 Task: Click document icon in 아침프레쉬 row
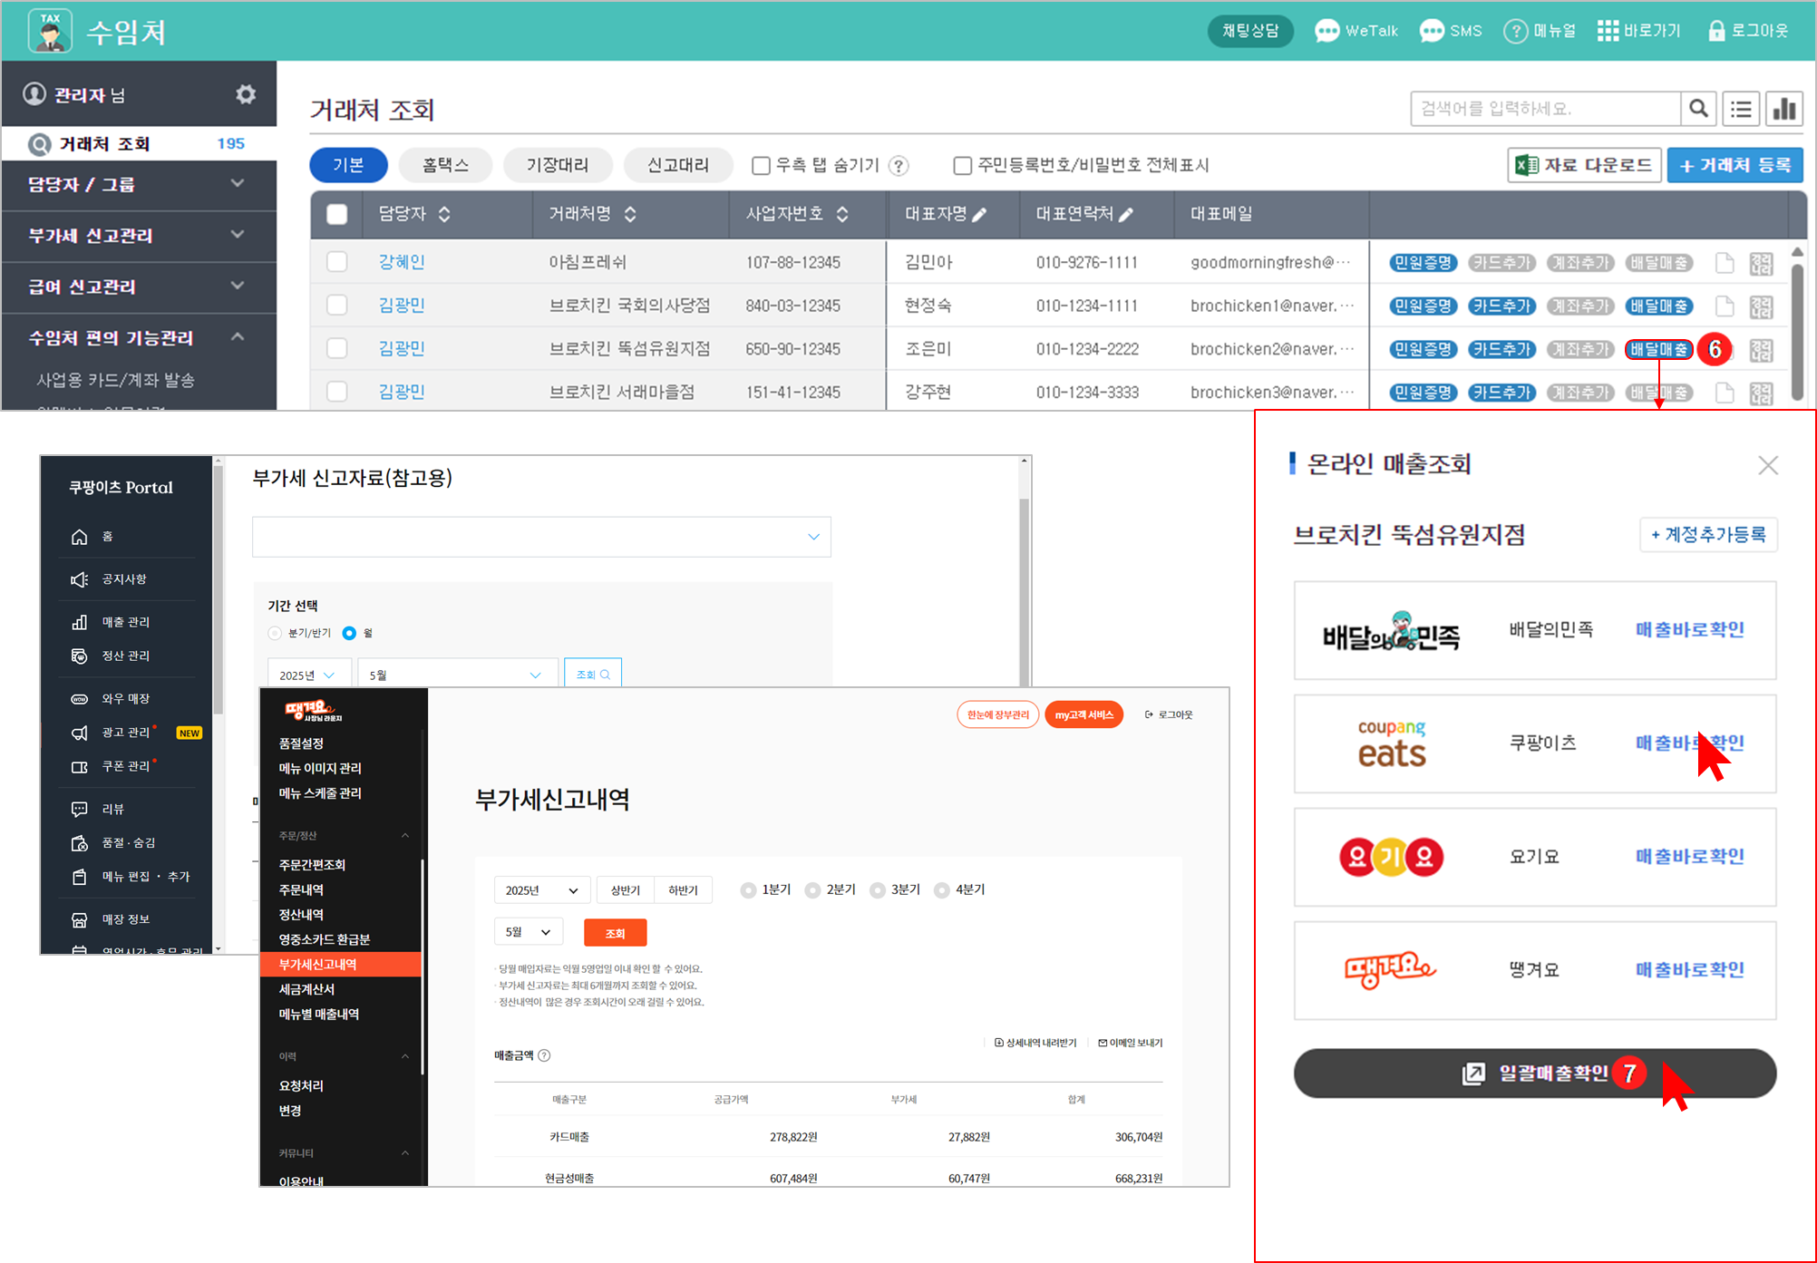[x=1725, y=263]
